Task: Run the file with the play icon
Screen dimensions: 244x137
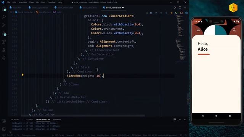Action: 175,8
